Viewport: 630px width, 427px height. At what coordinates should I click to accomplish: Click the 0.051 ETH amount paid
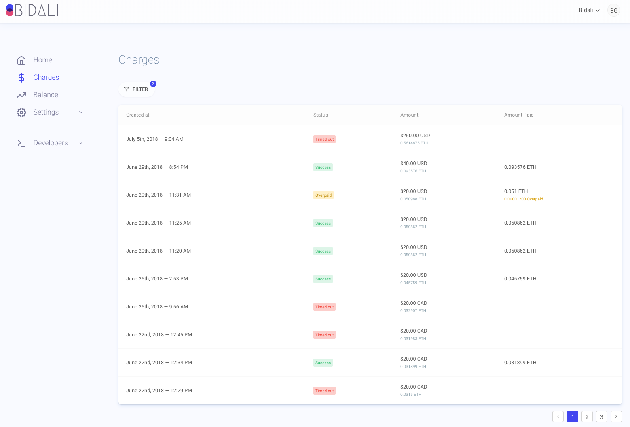click(x=516, y=191)
